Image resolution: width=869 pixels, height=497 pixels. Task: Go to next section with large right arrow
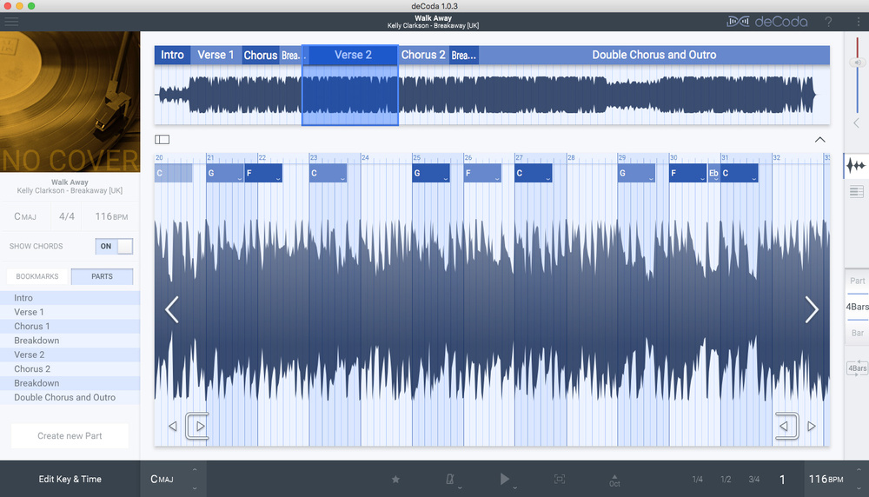pyautogui.click(x=812, y=309)
